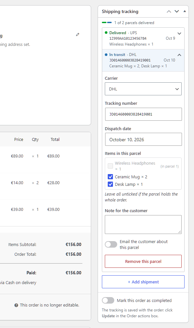Click the Oct 9 delivery date
The width and height of the screenshot is (194, 328).
(170, 38)
